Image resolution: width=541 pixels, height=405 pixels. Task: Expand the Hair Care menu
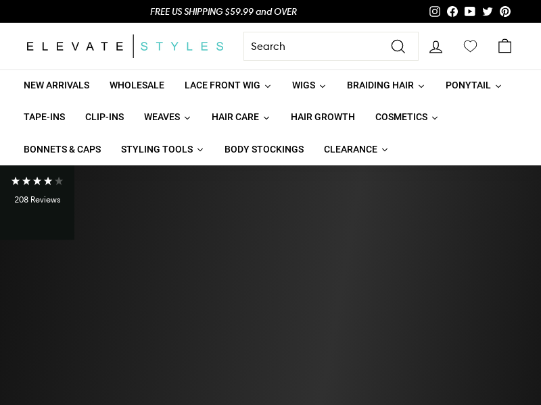(x=241, y=117)
